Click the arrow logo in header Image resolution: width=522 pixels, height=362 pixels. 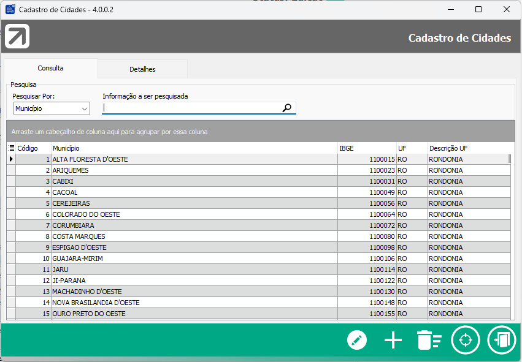click(17, 37)
